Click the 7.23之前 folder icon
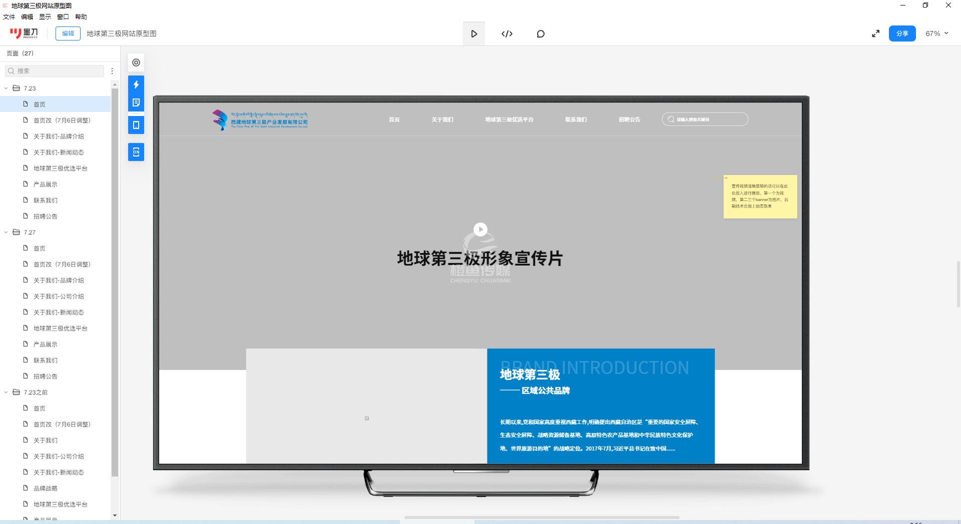 click(x=16, y=392)
